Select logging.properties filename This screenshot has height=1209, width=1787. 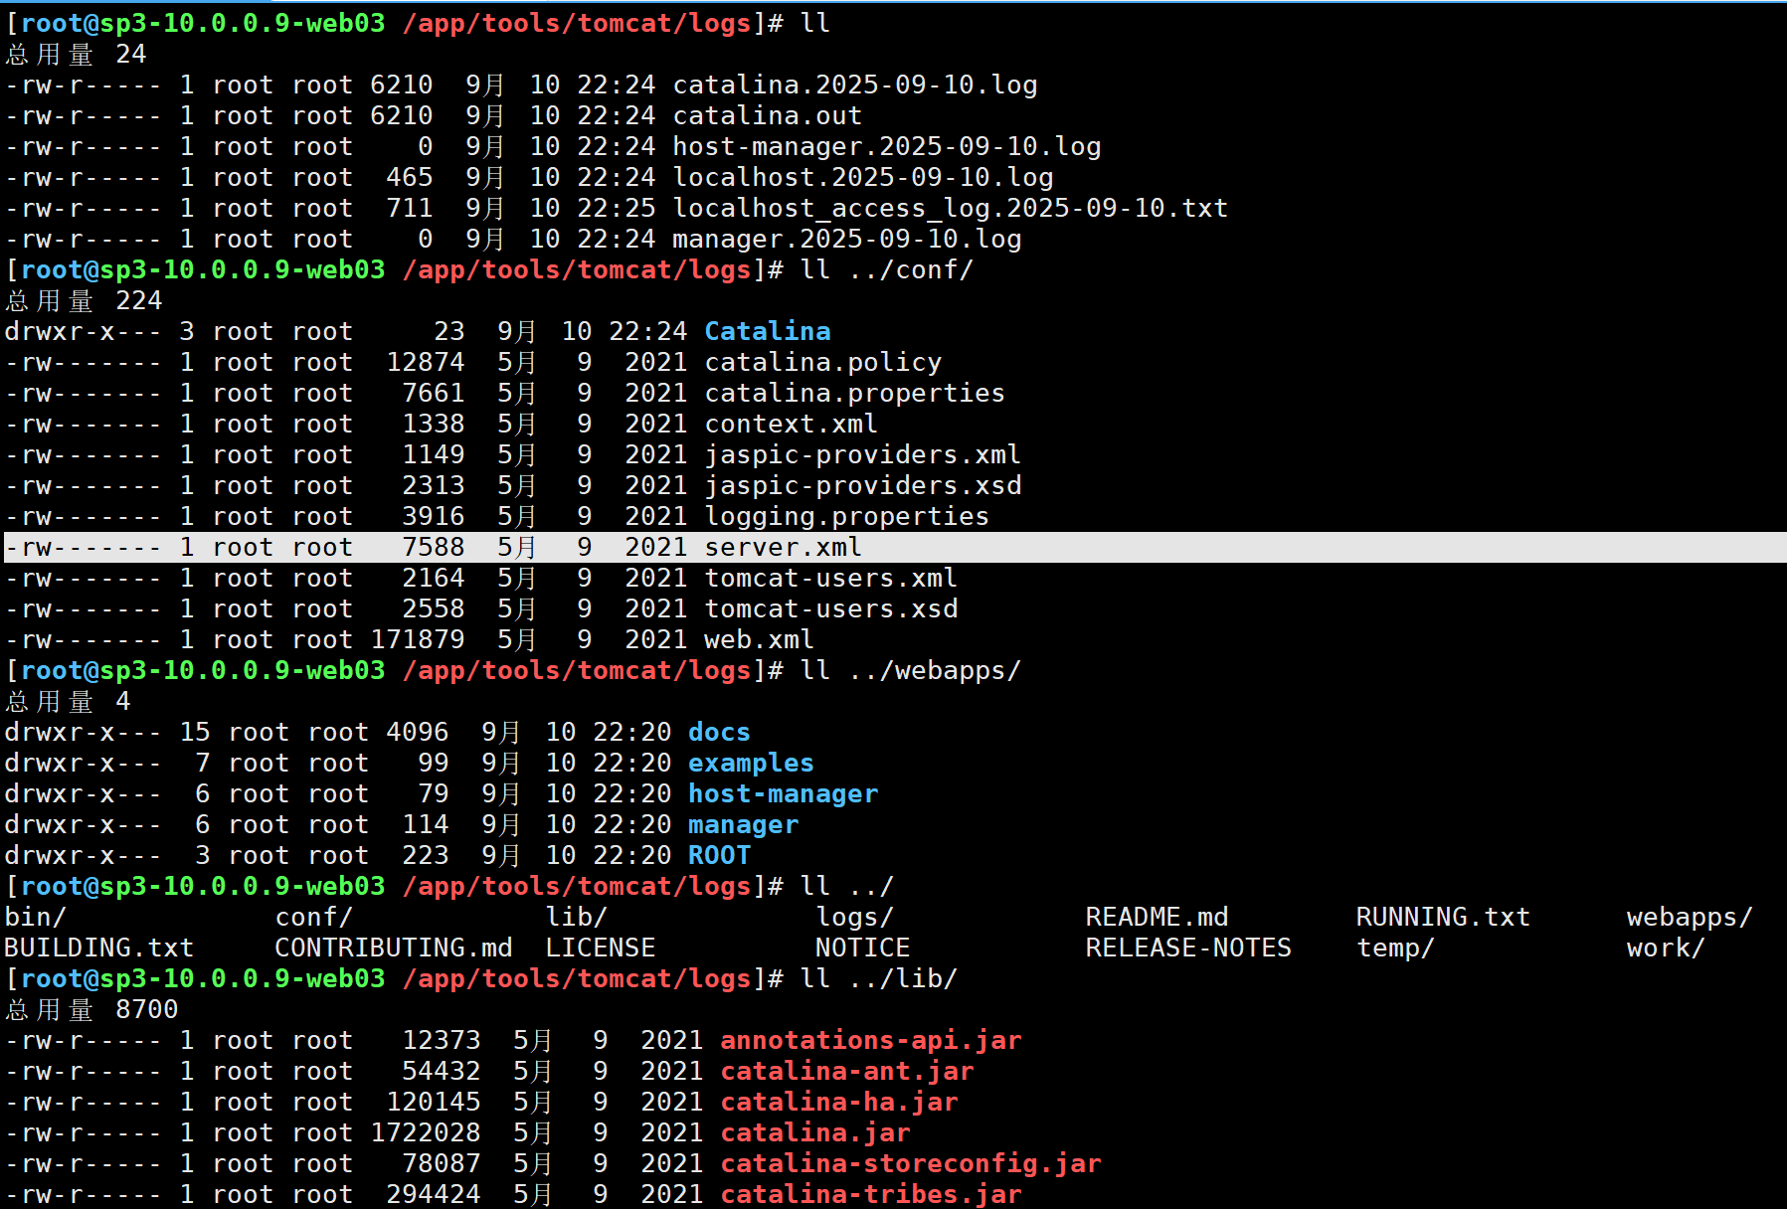[x=847, y=516]
